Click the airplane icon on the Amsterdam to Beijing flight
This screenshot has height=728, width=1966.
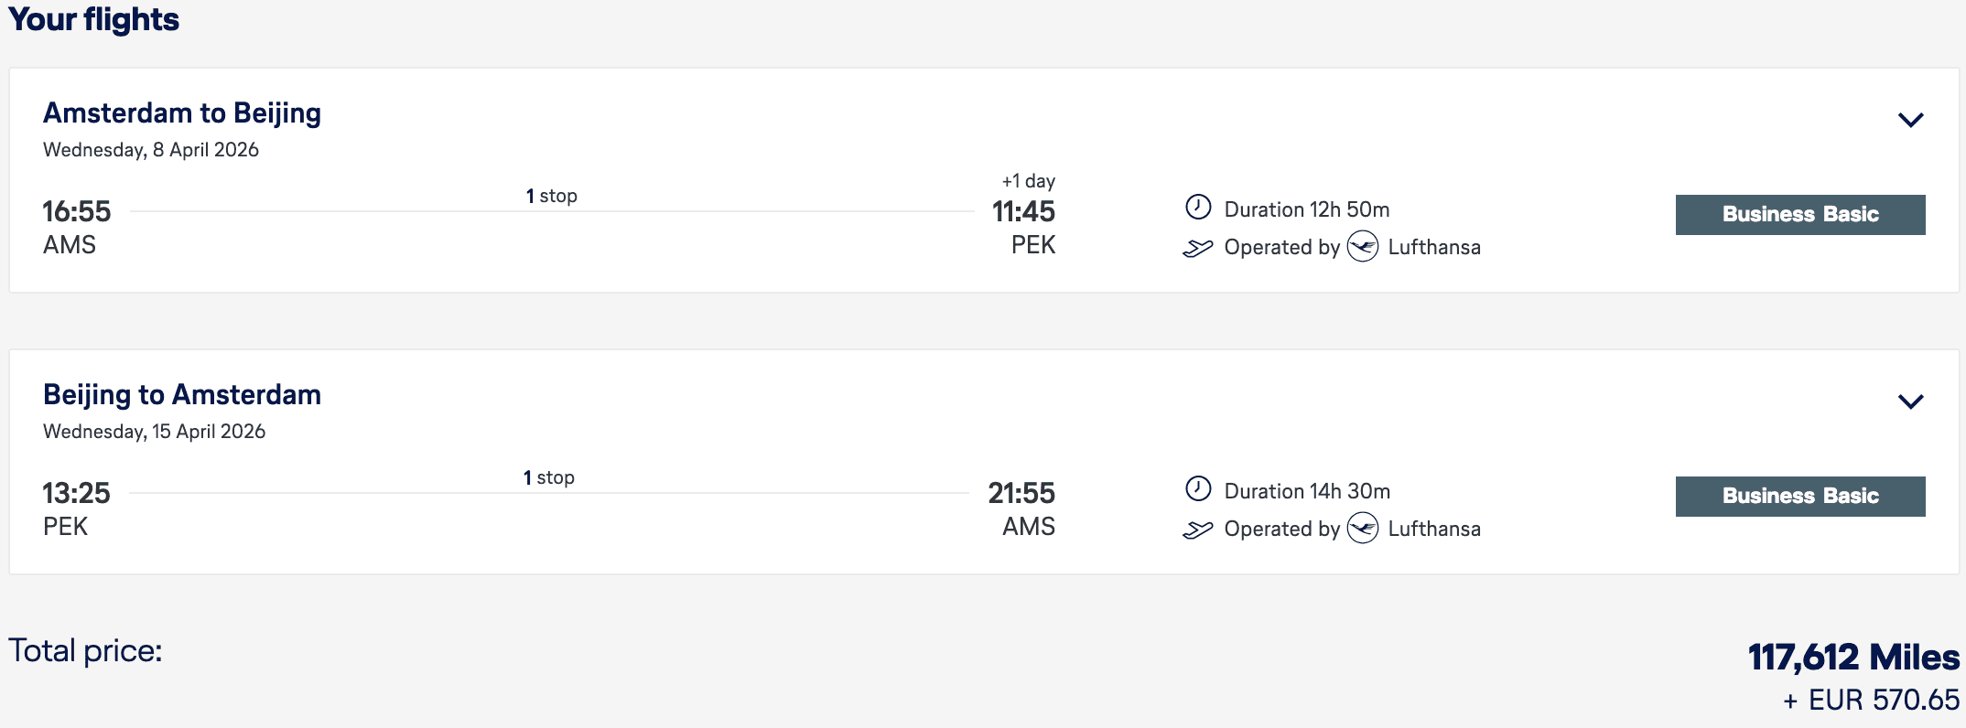(1197, 248)
